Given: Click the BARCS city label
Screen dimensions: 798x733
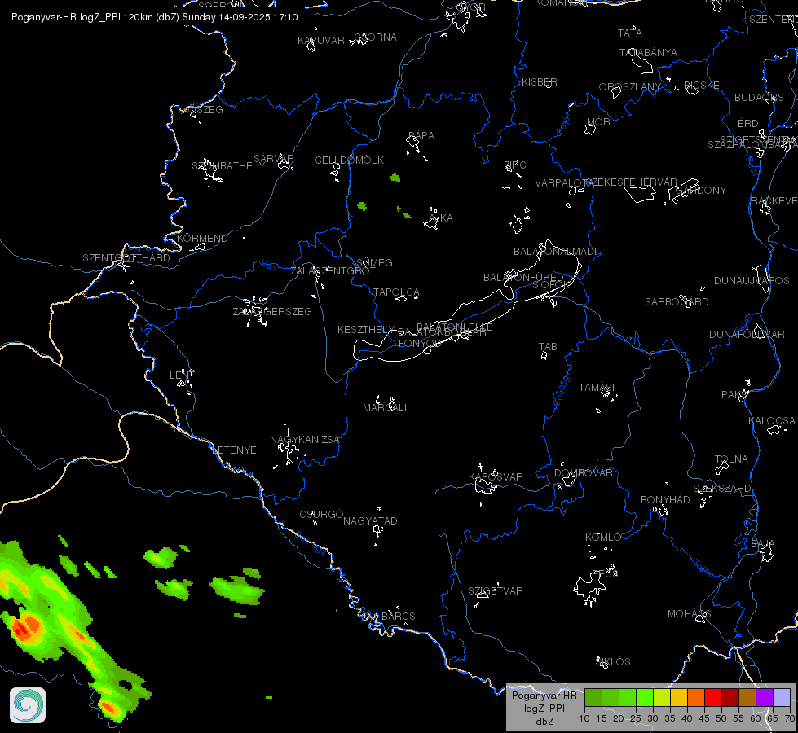Looking at the screenshot, I should (x=399, y=616).
